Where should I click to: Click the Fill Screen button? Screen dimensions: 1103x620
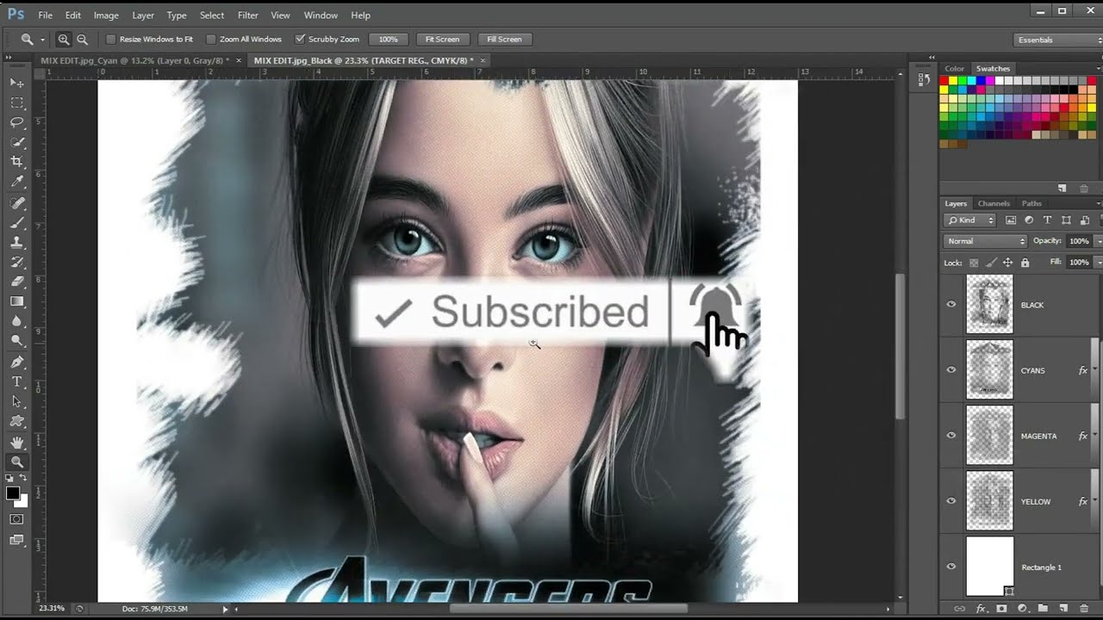[504, 40]
